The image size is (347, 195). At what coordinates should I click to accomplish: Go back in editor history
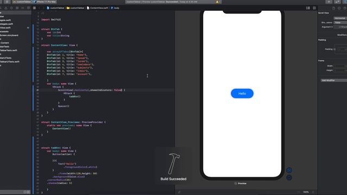pyautogui.click(x=39, y=8)
